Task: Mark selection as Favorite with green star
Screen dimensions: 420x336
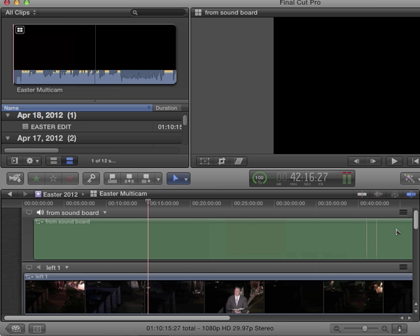Action: click(x=36, y=178)
